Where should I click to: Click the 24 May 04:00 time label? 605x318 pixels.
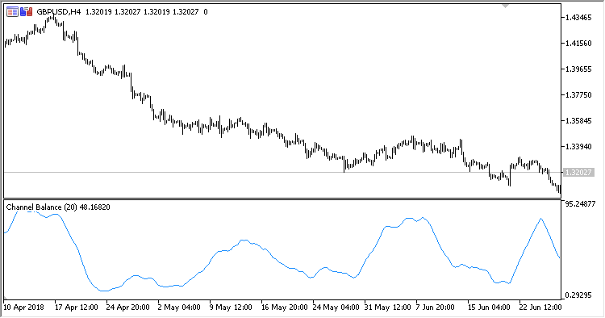click(x=336, y=308)
